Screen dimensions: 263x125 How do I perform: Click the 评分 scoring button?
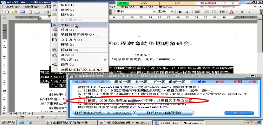click(239, 113)
